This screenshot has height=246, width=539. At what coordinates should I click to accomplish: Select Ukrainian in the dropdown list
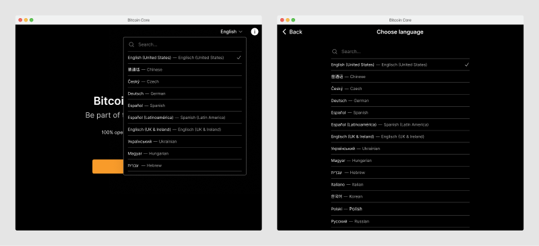pos(185,142)
